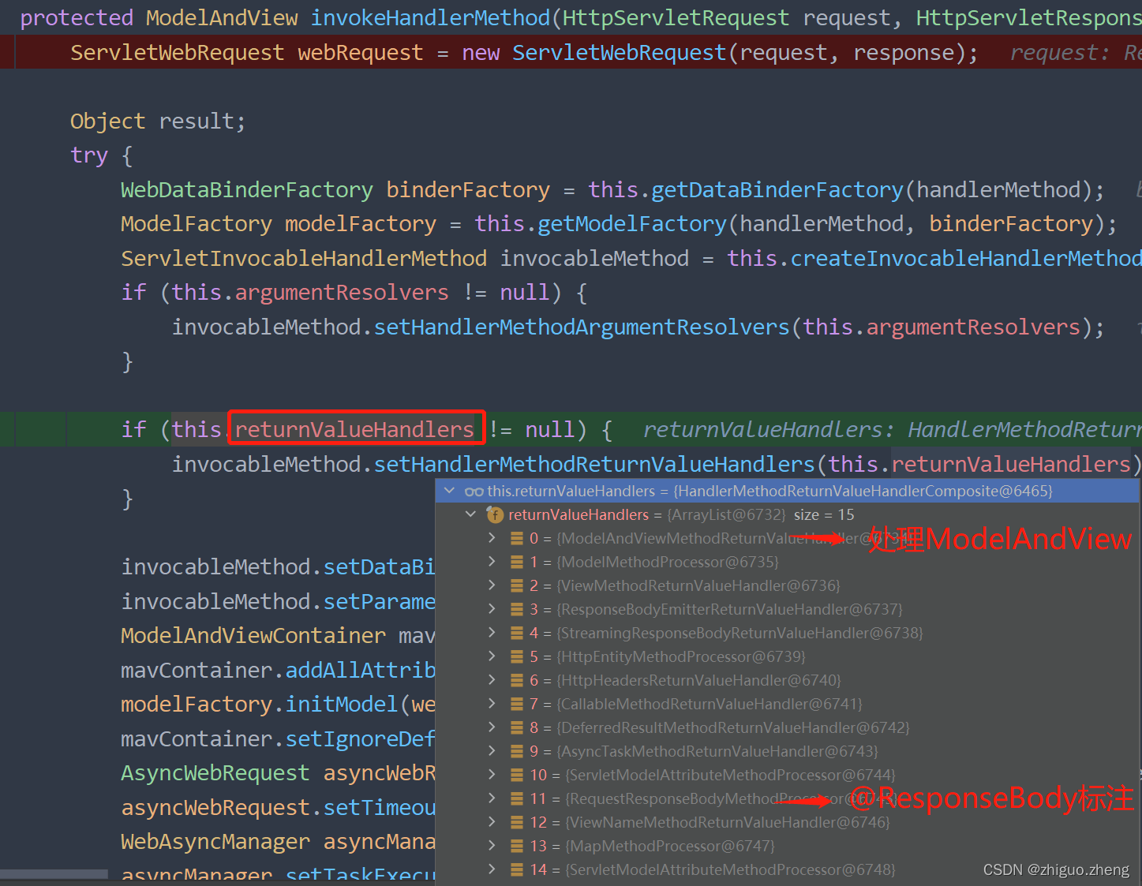Click the list icon of element 12
The image size is (1142, 886).
coord(517,822)
